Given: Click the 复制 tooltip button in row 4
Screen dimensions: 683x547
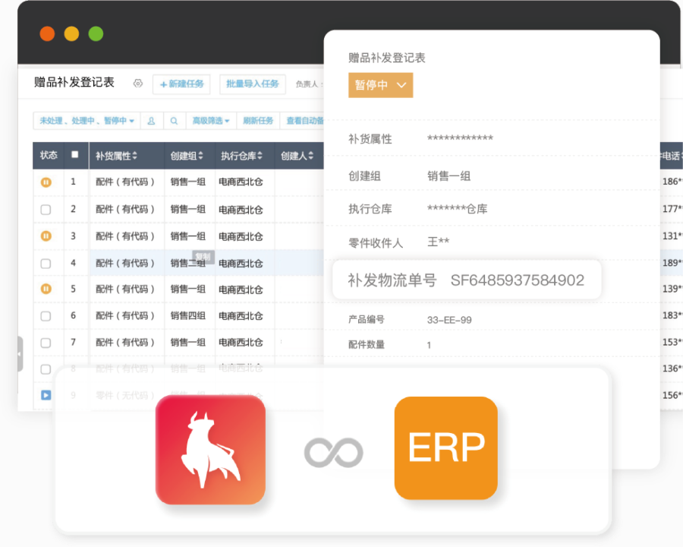Looking at the screenshot, I should tap(203, 257).
